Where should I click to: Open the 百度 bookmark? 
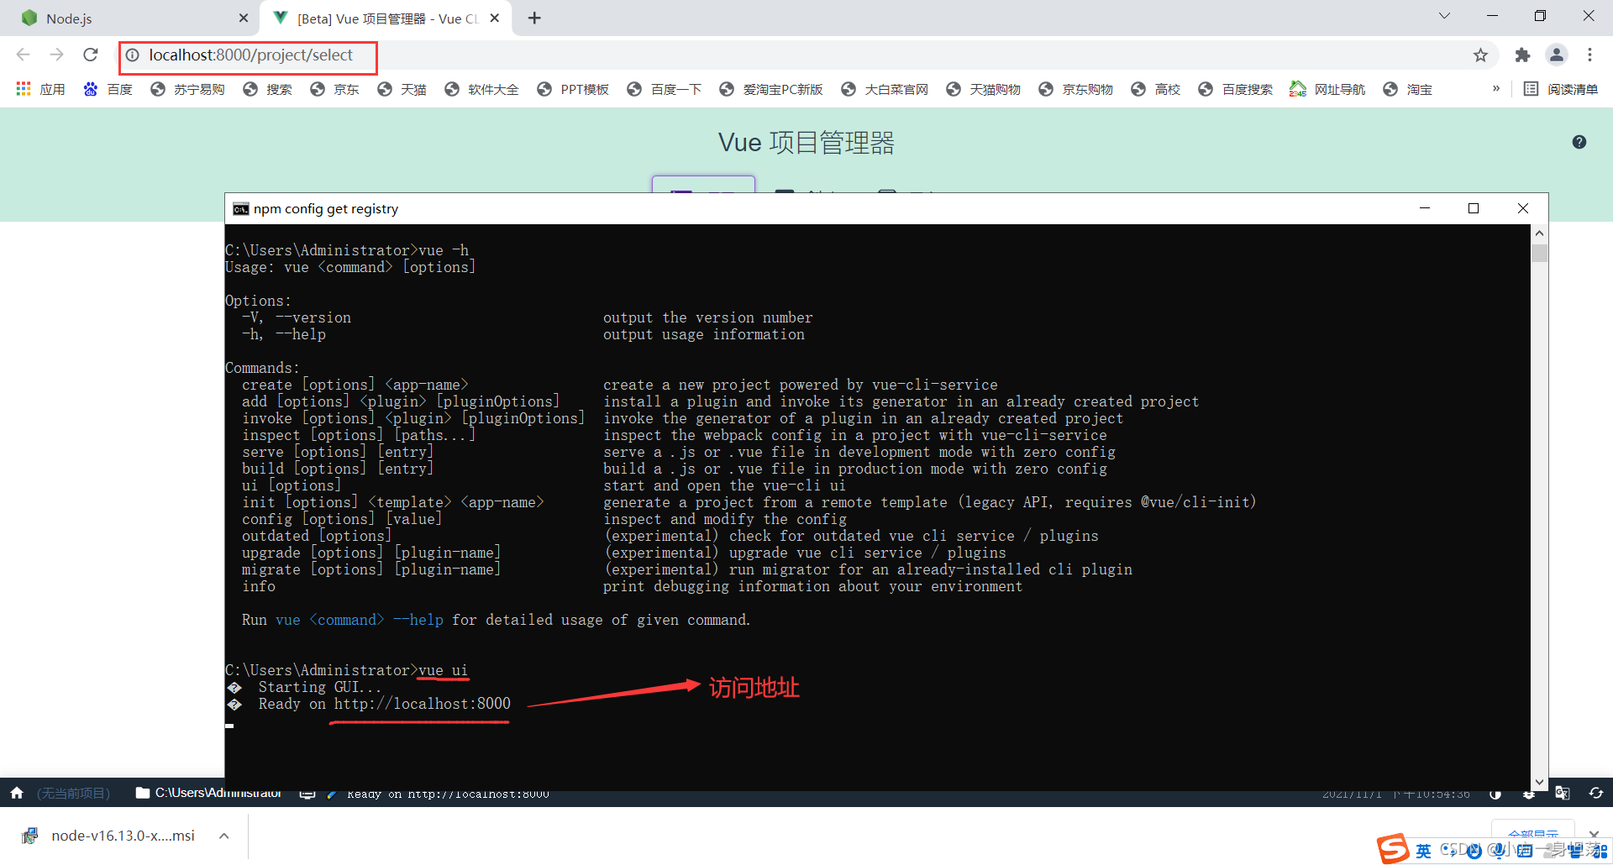[x=108, y=89]
